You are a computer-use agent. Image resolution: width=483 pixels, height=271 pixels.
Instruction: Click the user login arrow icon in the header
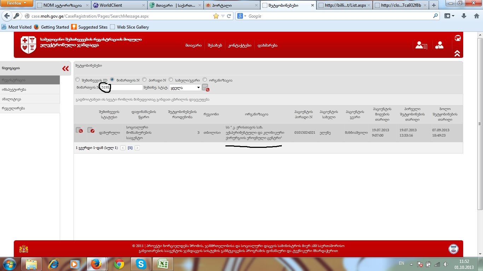pos(440,45)
